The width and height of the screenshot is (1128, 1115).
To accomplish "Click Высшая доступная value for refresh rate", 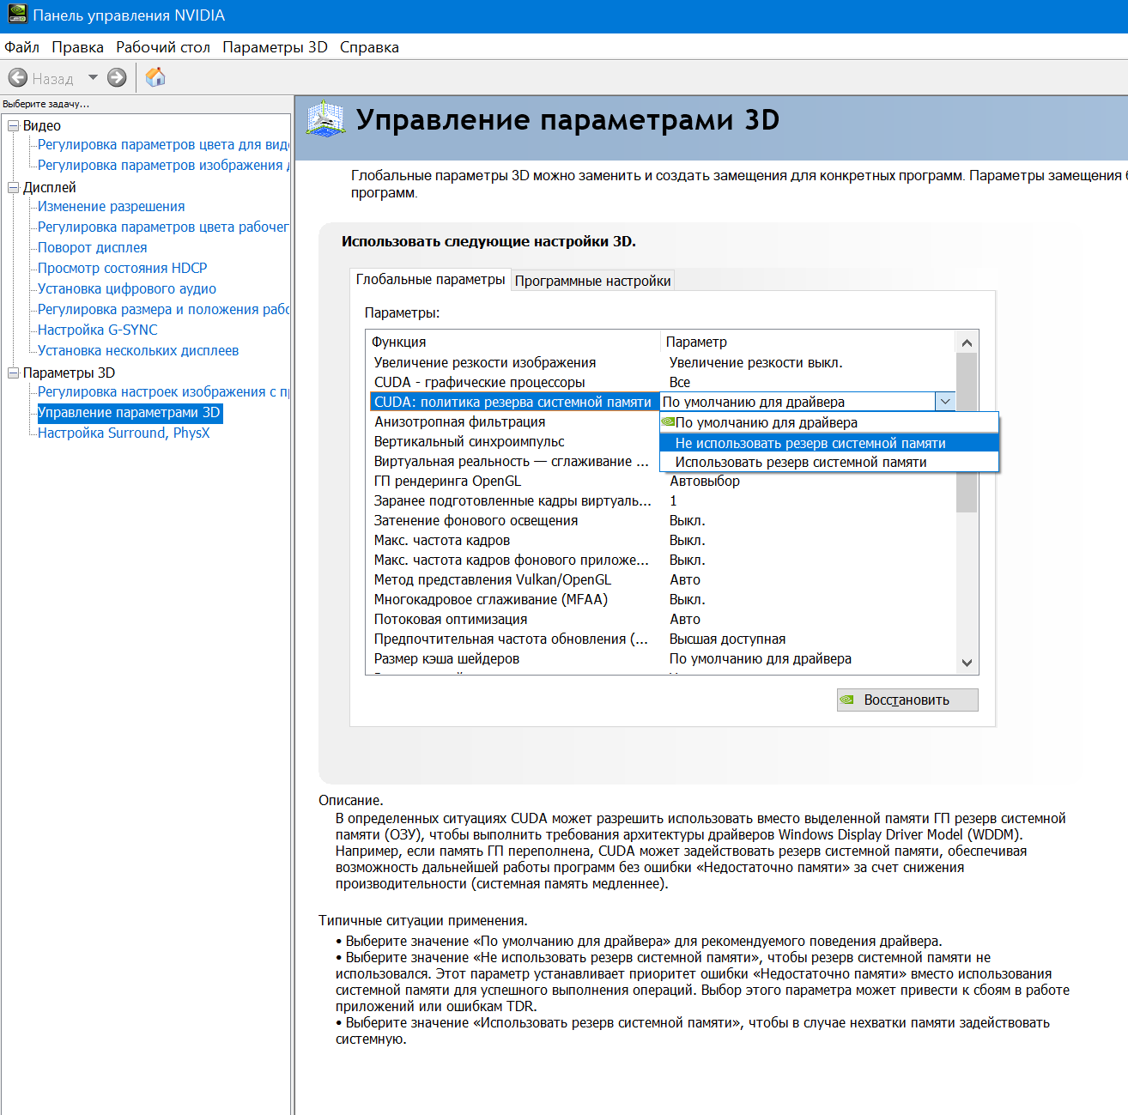I will tap(728, 639).
